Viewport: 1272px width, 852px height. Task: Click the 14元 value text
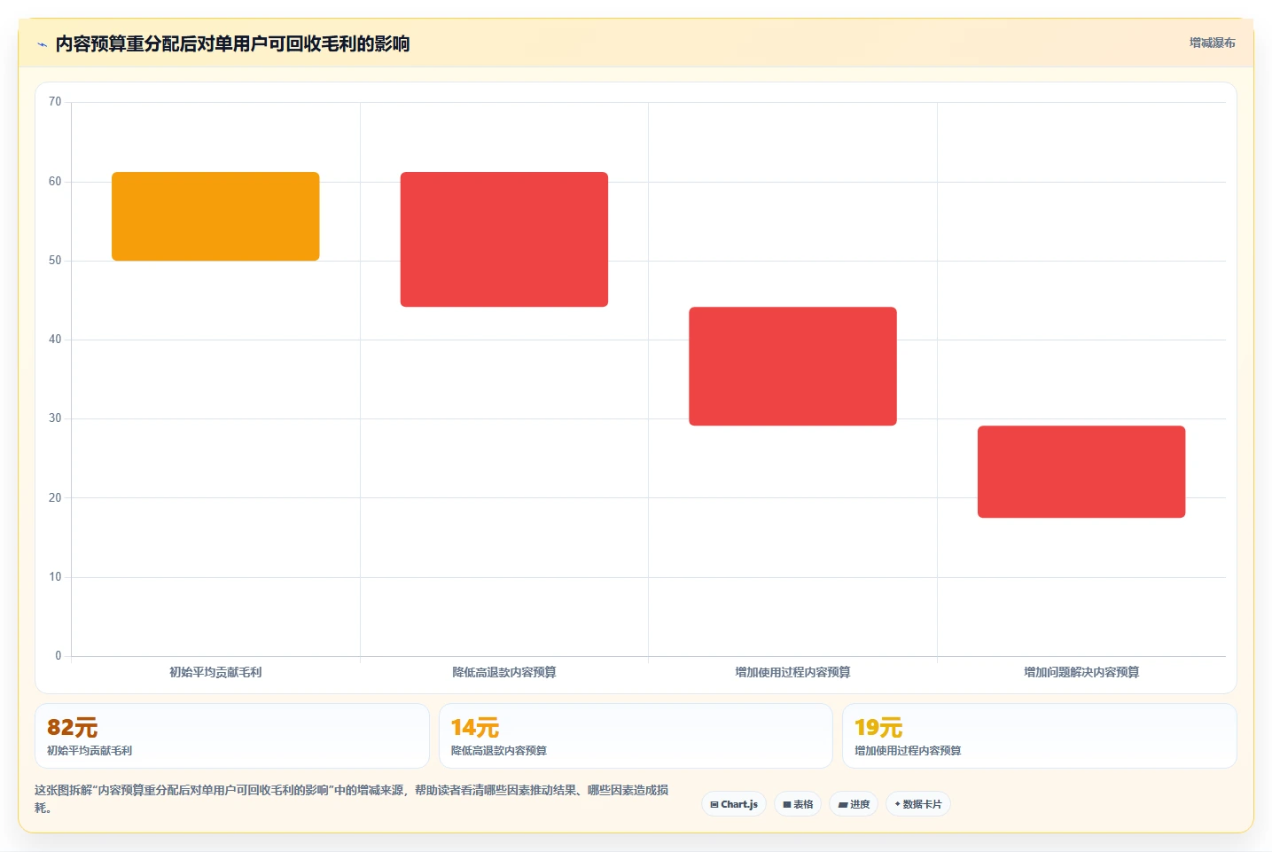pyautogui.click(x=475, y=727)
